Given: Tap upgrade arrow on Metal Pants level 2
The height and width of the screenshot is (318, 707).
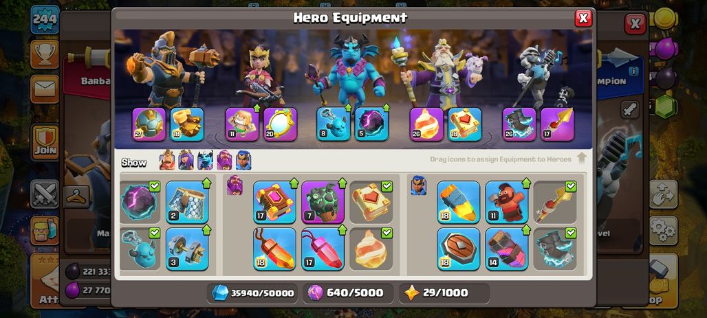Looking at the screenshot, I should (206, 183).
